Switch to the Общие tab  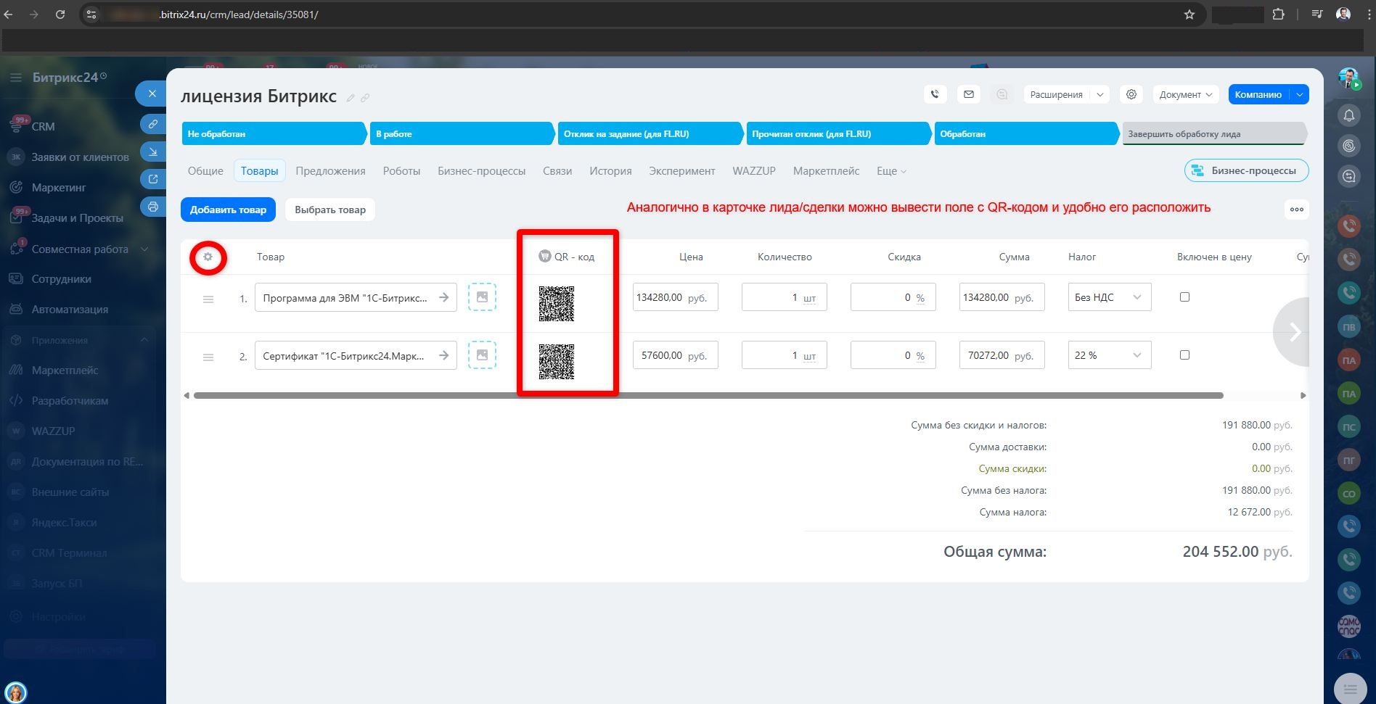point(205,171)
